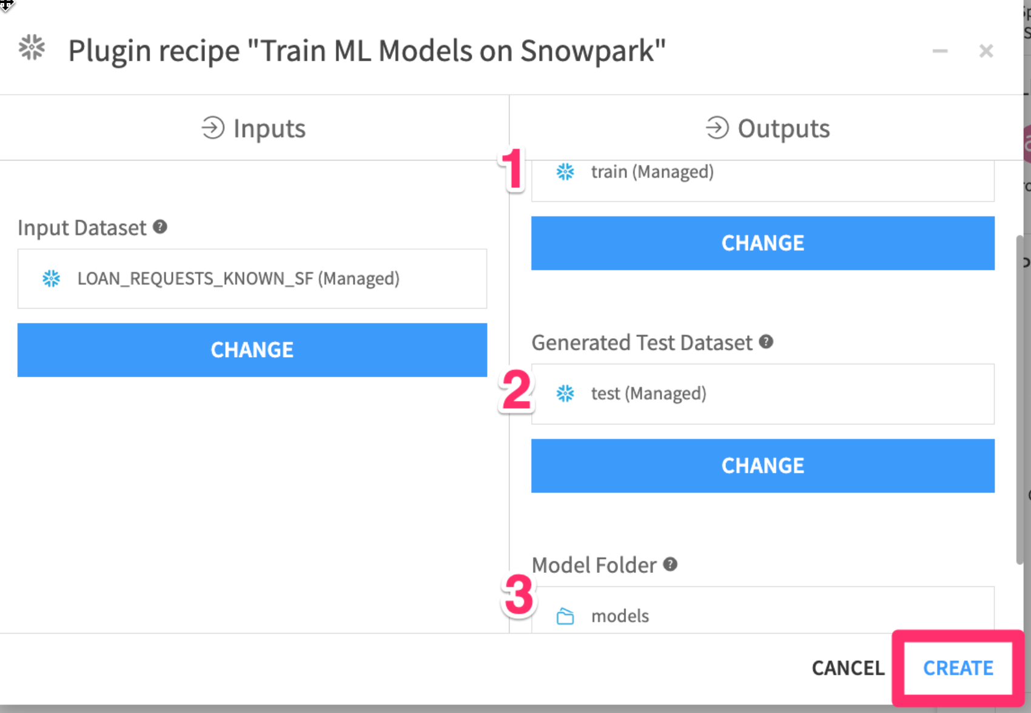Viewport: 1031px width, 713px height.
Task: Click the Model Folder help question icon
Action: point(670,564)
